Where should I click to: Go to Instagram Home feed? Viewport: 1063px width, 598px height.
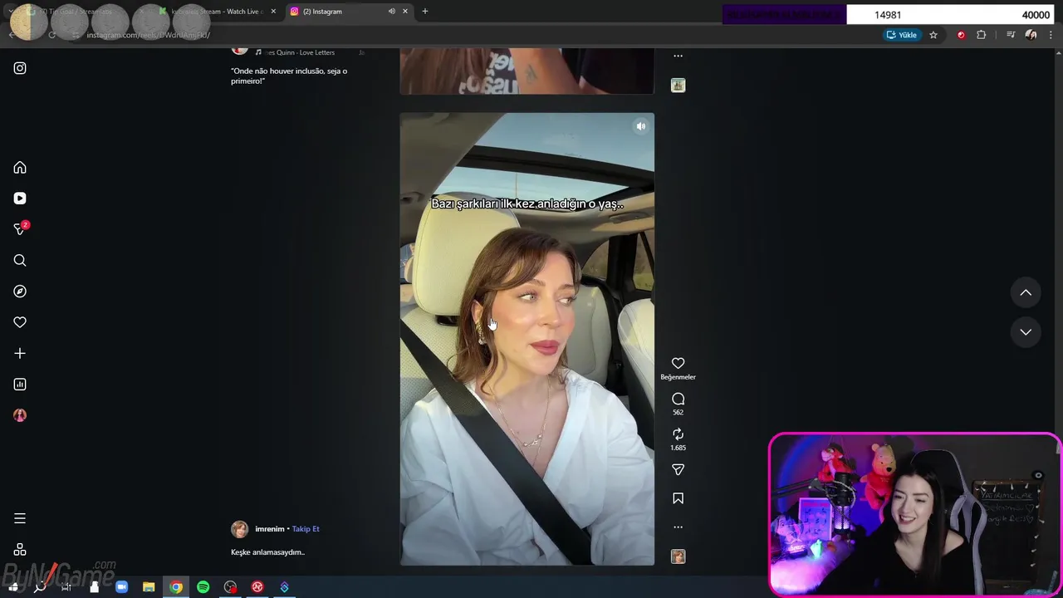20,168
